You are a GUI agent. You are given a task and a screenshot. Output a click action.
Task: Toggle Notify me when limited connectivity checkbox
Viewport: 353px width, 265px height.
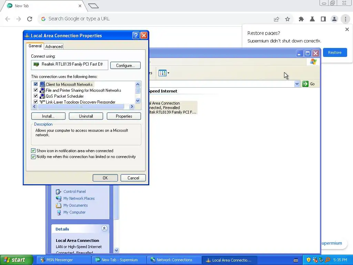pos(33,157)
